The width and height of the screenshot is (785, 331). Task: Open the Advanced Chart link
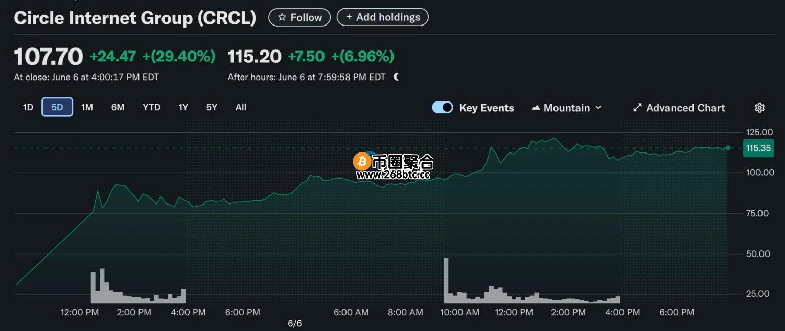pos(679,108)
